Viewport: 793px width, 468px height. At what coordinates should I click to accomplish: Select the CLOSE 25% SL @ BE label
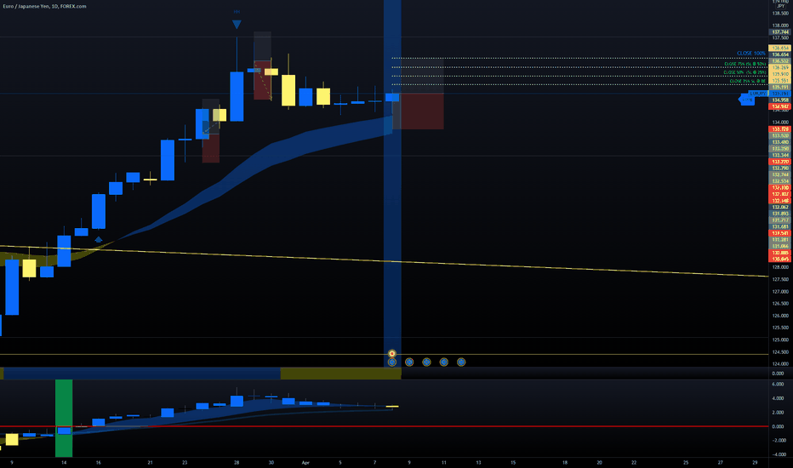748,81
